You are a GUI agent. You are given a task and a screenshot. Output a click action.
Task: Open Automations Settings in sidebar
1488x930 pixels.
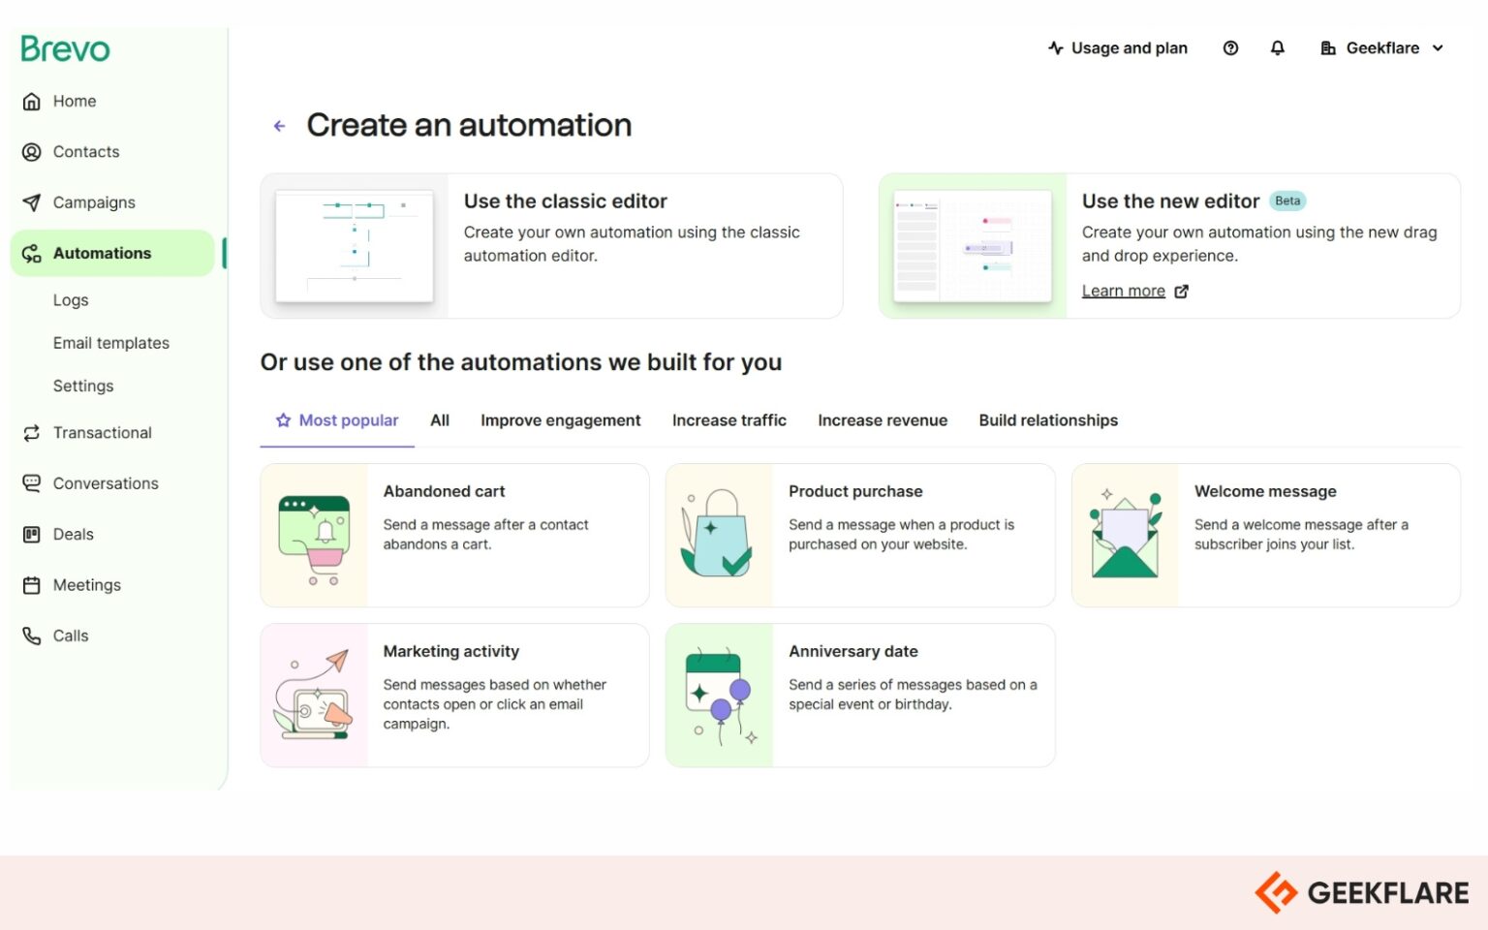coord(83,386)
